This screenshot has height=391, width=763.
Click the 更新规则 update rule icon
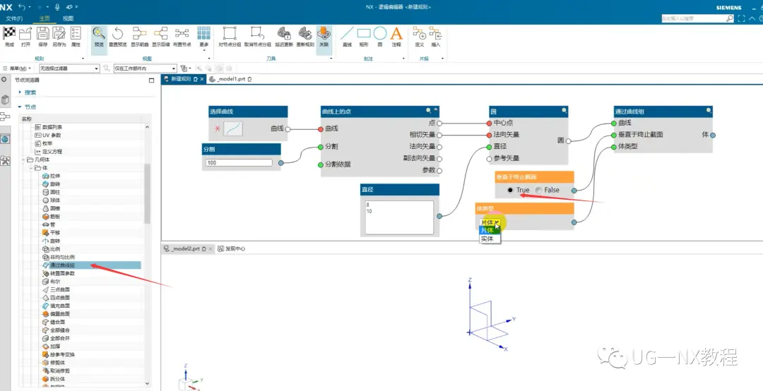click(x=305, y=34)
